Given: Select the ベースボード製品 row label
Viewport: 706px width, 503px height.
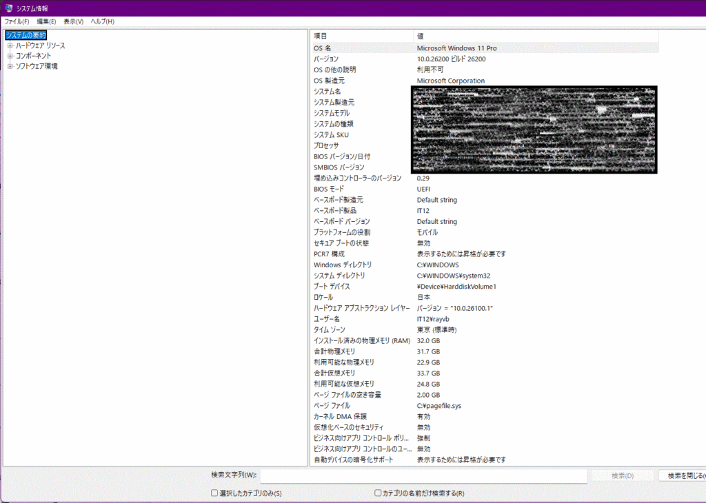Looking at the screenshot, I should pyautogui.click(x=335, y=211).
